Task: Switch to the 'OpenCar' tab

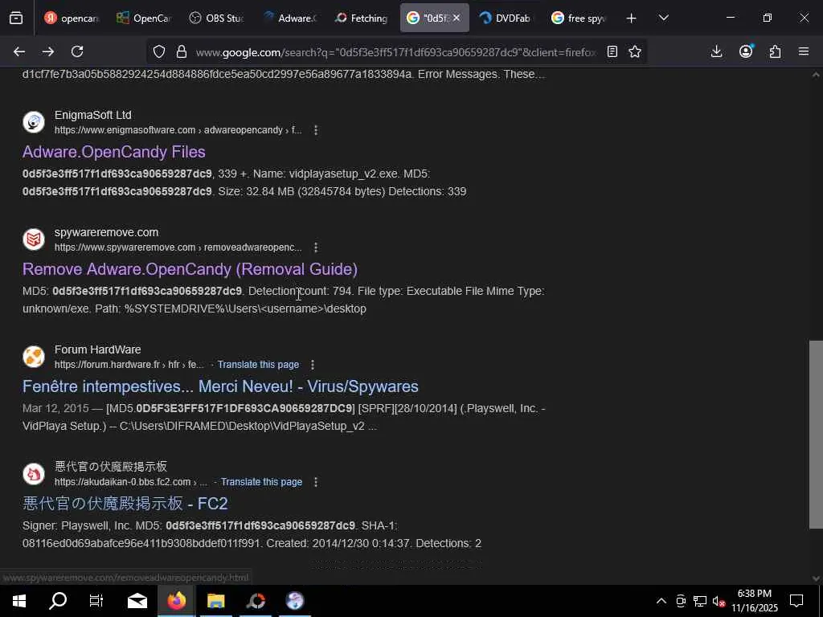Action: point(144,18)
